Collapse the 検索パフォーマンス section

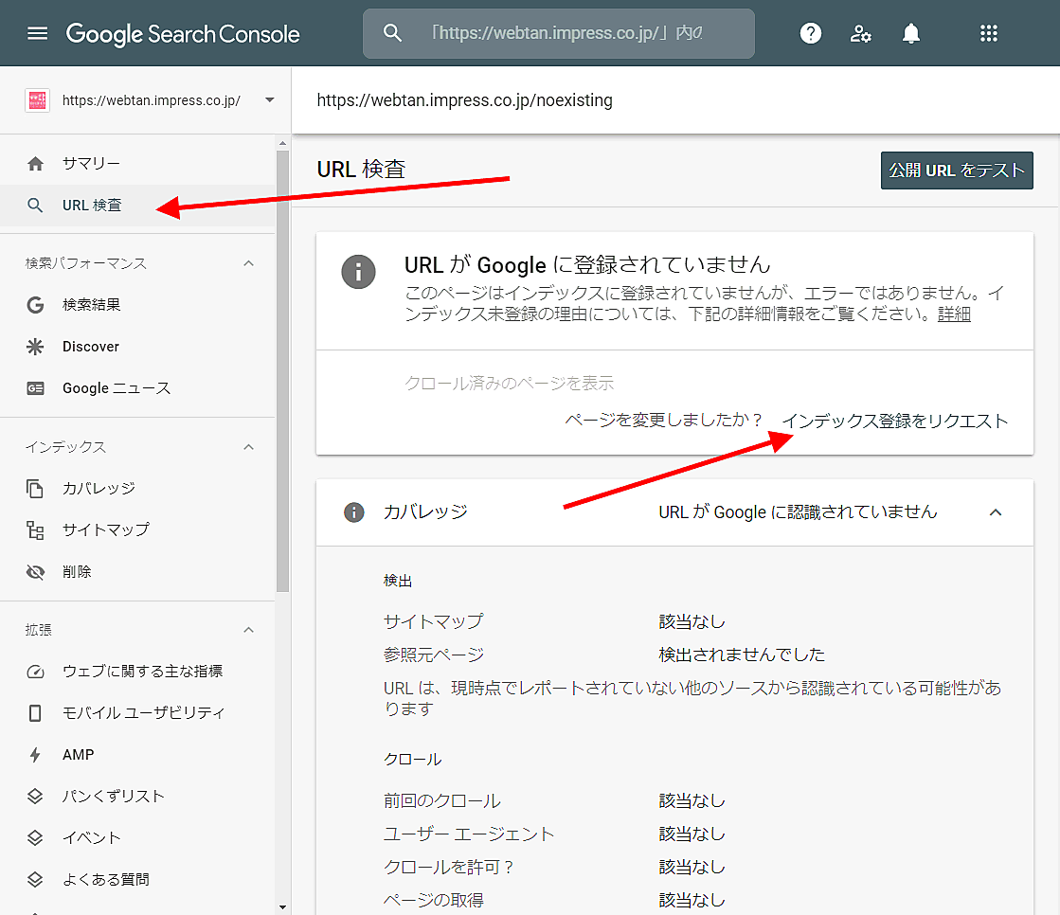click(249, 263)
